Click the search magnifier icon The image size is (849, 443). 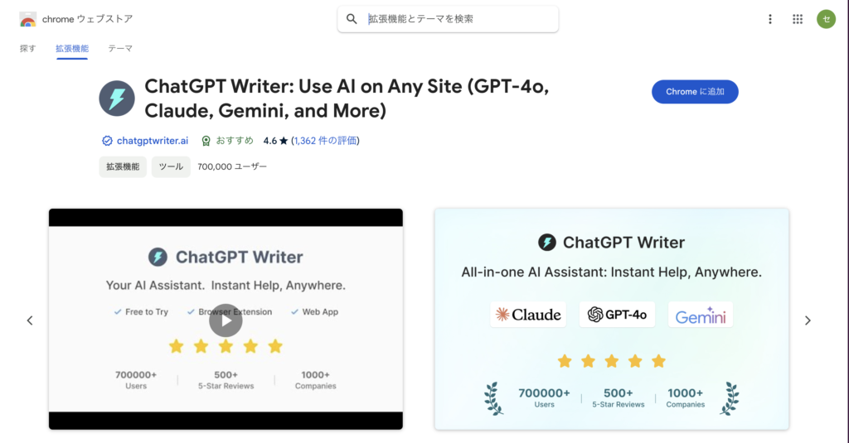point(352,19)
